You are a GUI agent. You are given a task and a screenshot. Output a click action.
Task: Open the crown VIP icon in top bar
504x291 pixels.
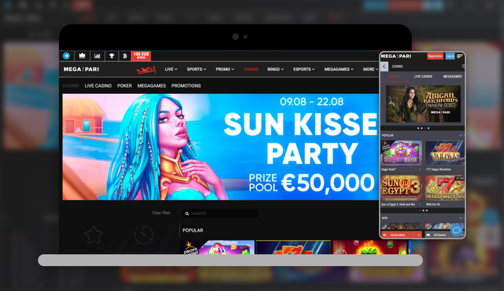click(82, 56)
